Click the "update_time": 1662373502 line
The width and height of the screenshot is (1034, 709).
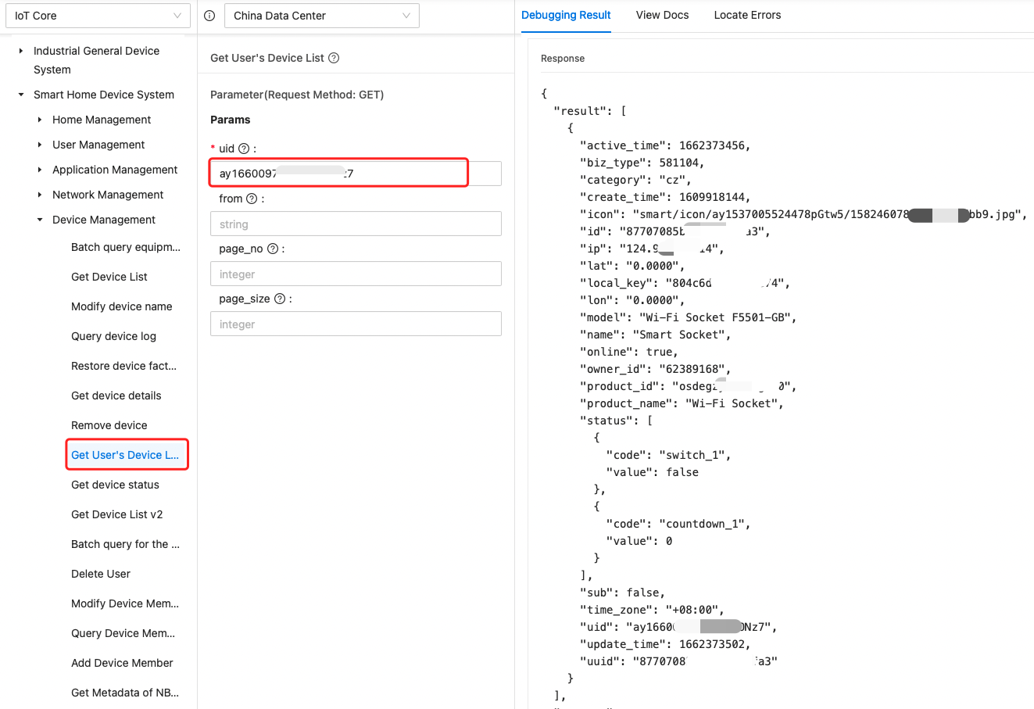pyautogui.click(x=665, y=644)
